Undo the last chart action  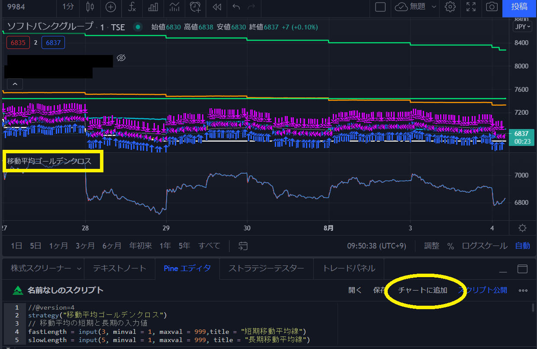236,7
